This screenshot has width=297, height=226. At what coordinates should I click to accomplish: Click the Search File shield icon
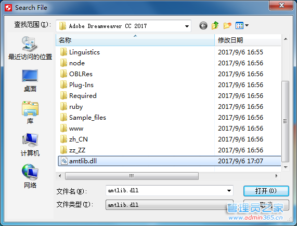coord(8,8)
